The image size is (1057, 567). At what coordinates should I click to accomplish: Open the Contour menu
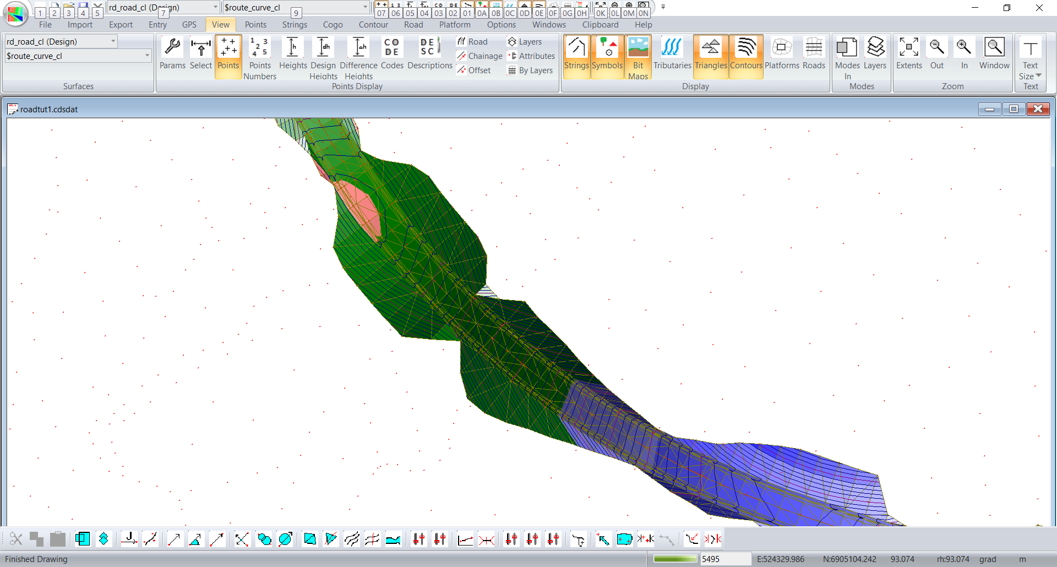pyautogui.click(x=373, y=25)
